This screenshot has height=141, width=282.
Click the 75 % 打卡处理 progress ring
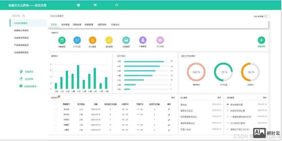pos(223,72)
